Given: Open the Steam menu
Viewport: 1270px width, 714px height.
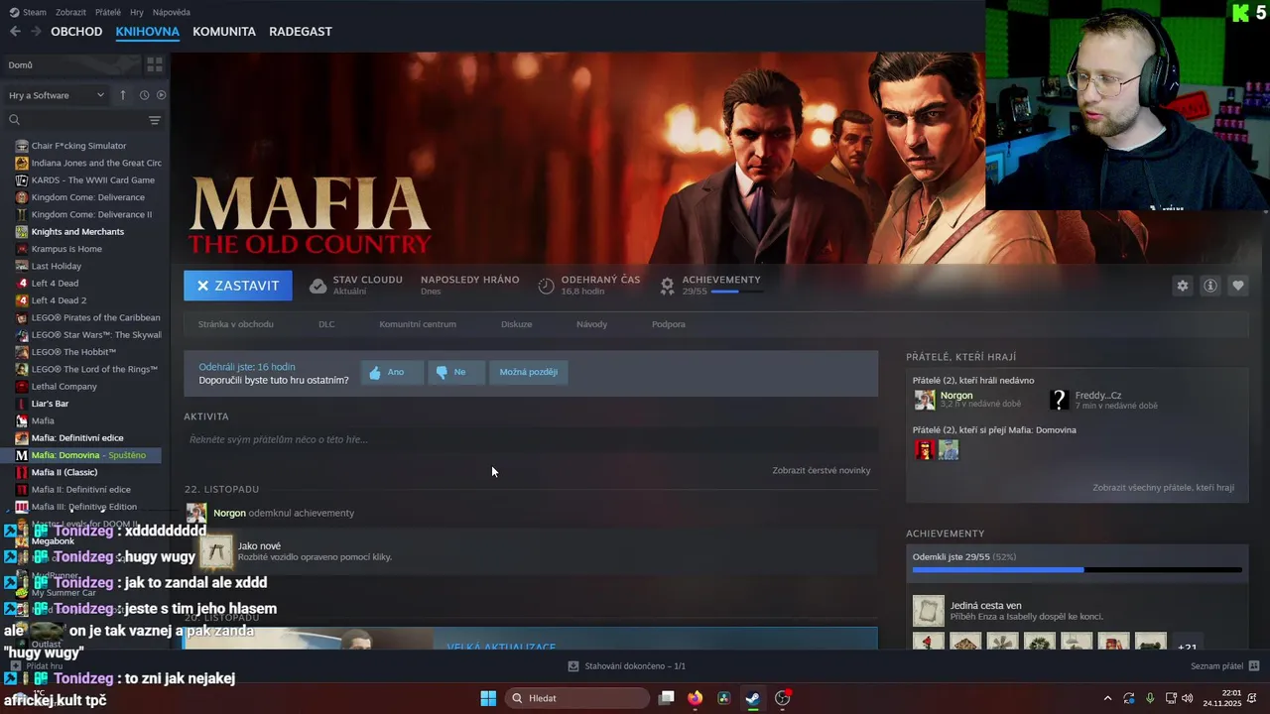Looking at the screenshot, I should pyautogui.click(x=28, y=12).
